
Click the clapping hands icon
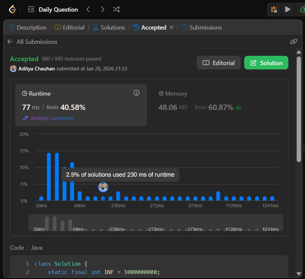click(238, 107)
